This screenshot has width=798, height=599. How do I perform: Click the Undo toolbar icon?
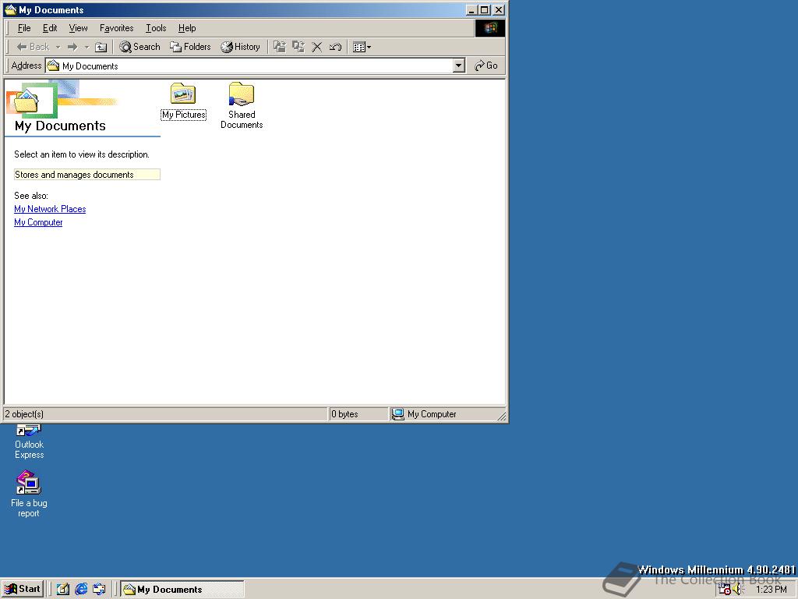335,47
